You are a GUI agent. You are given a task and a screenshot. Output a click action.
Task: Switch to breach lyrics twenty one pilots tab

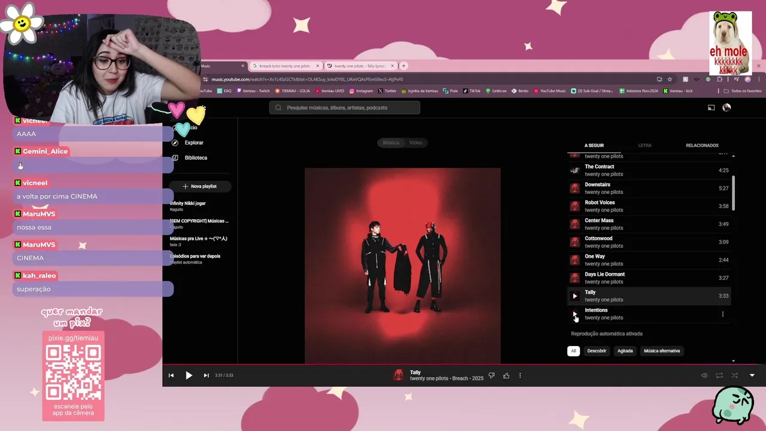point(284,66)
